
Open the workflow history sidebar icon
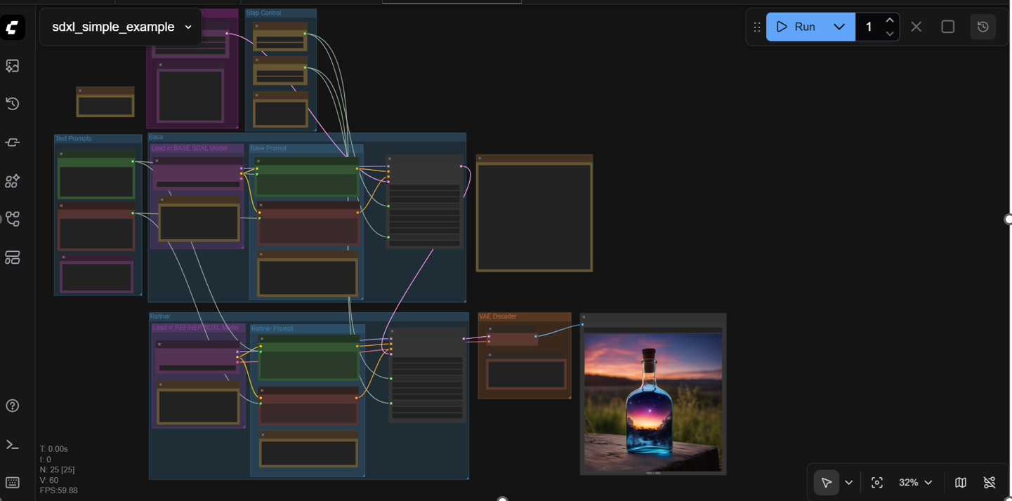click(x=12, y=104)
